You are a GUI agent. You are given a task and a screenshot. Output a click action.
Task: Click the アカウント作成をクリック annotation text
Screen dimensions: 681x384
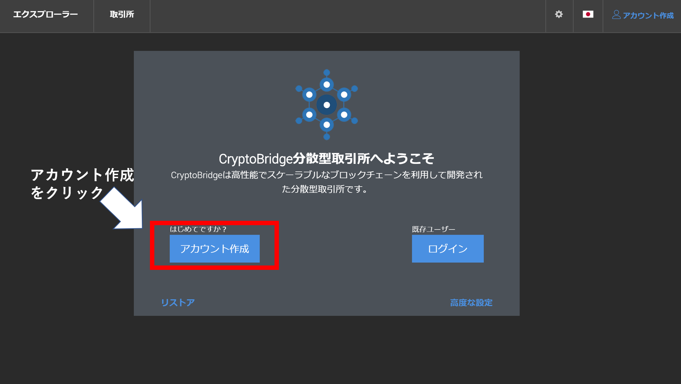click(82, 184)
